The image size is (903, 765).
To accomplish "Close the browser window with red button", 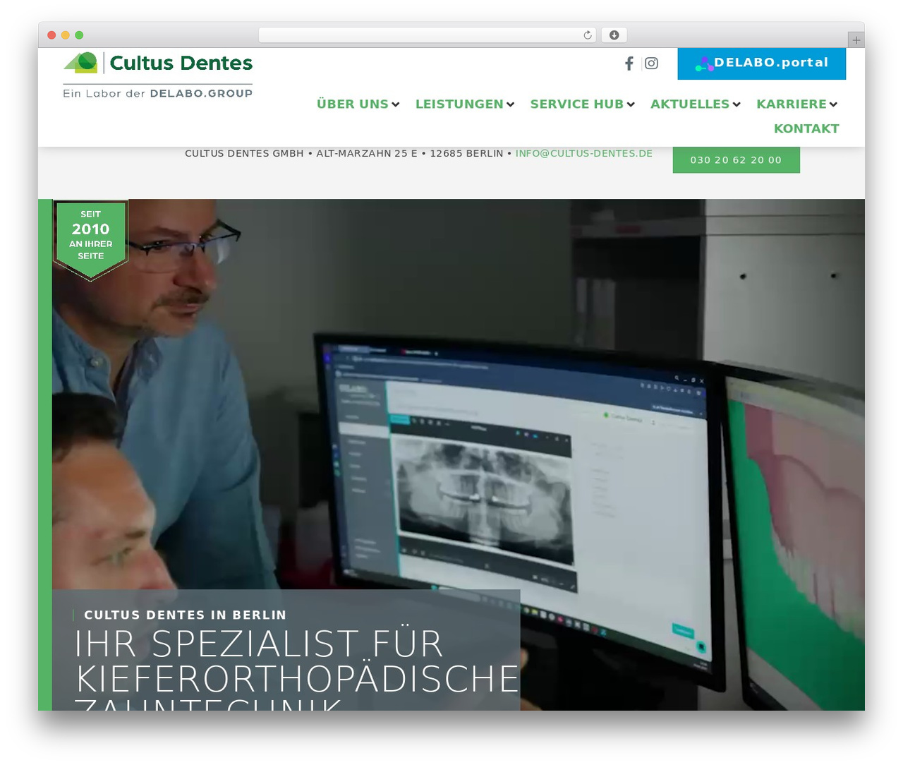I will point(51,35).
